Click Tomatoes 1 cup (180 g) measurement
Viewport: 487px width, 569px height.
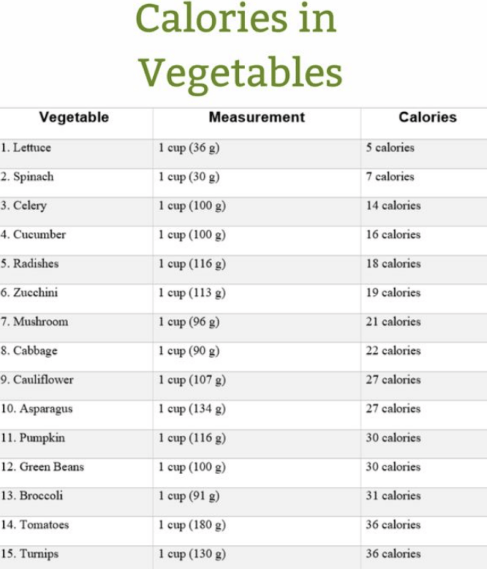(x=192, y=525)
